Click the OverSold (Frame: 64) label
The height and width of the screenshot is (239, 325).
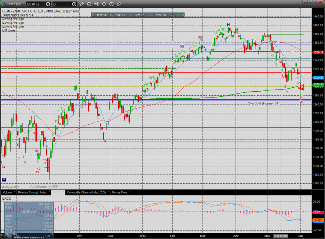(x=264, y=103)
